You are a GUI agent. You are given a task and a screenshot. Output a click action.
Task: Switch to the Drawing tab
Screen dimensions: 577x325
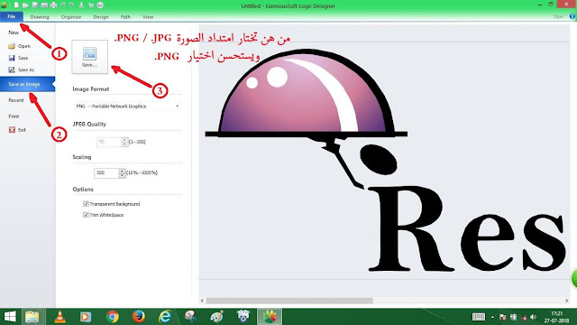(40, 17)
